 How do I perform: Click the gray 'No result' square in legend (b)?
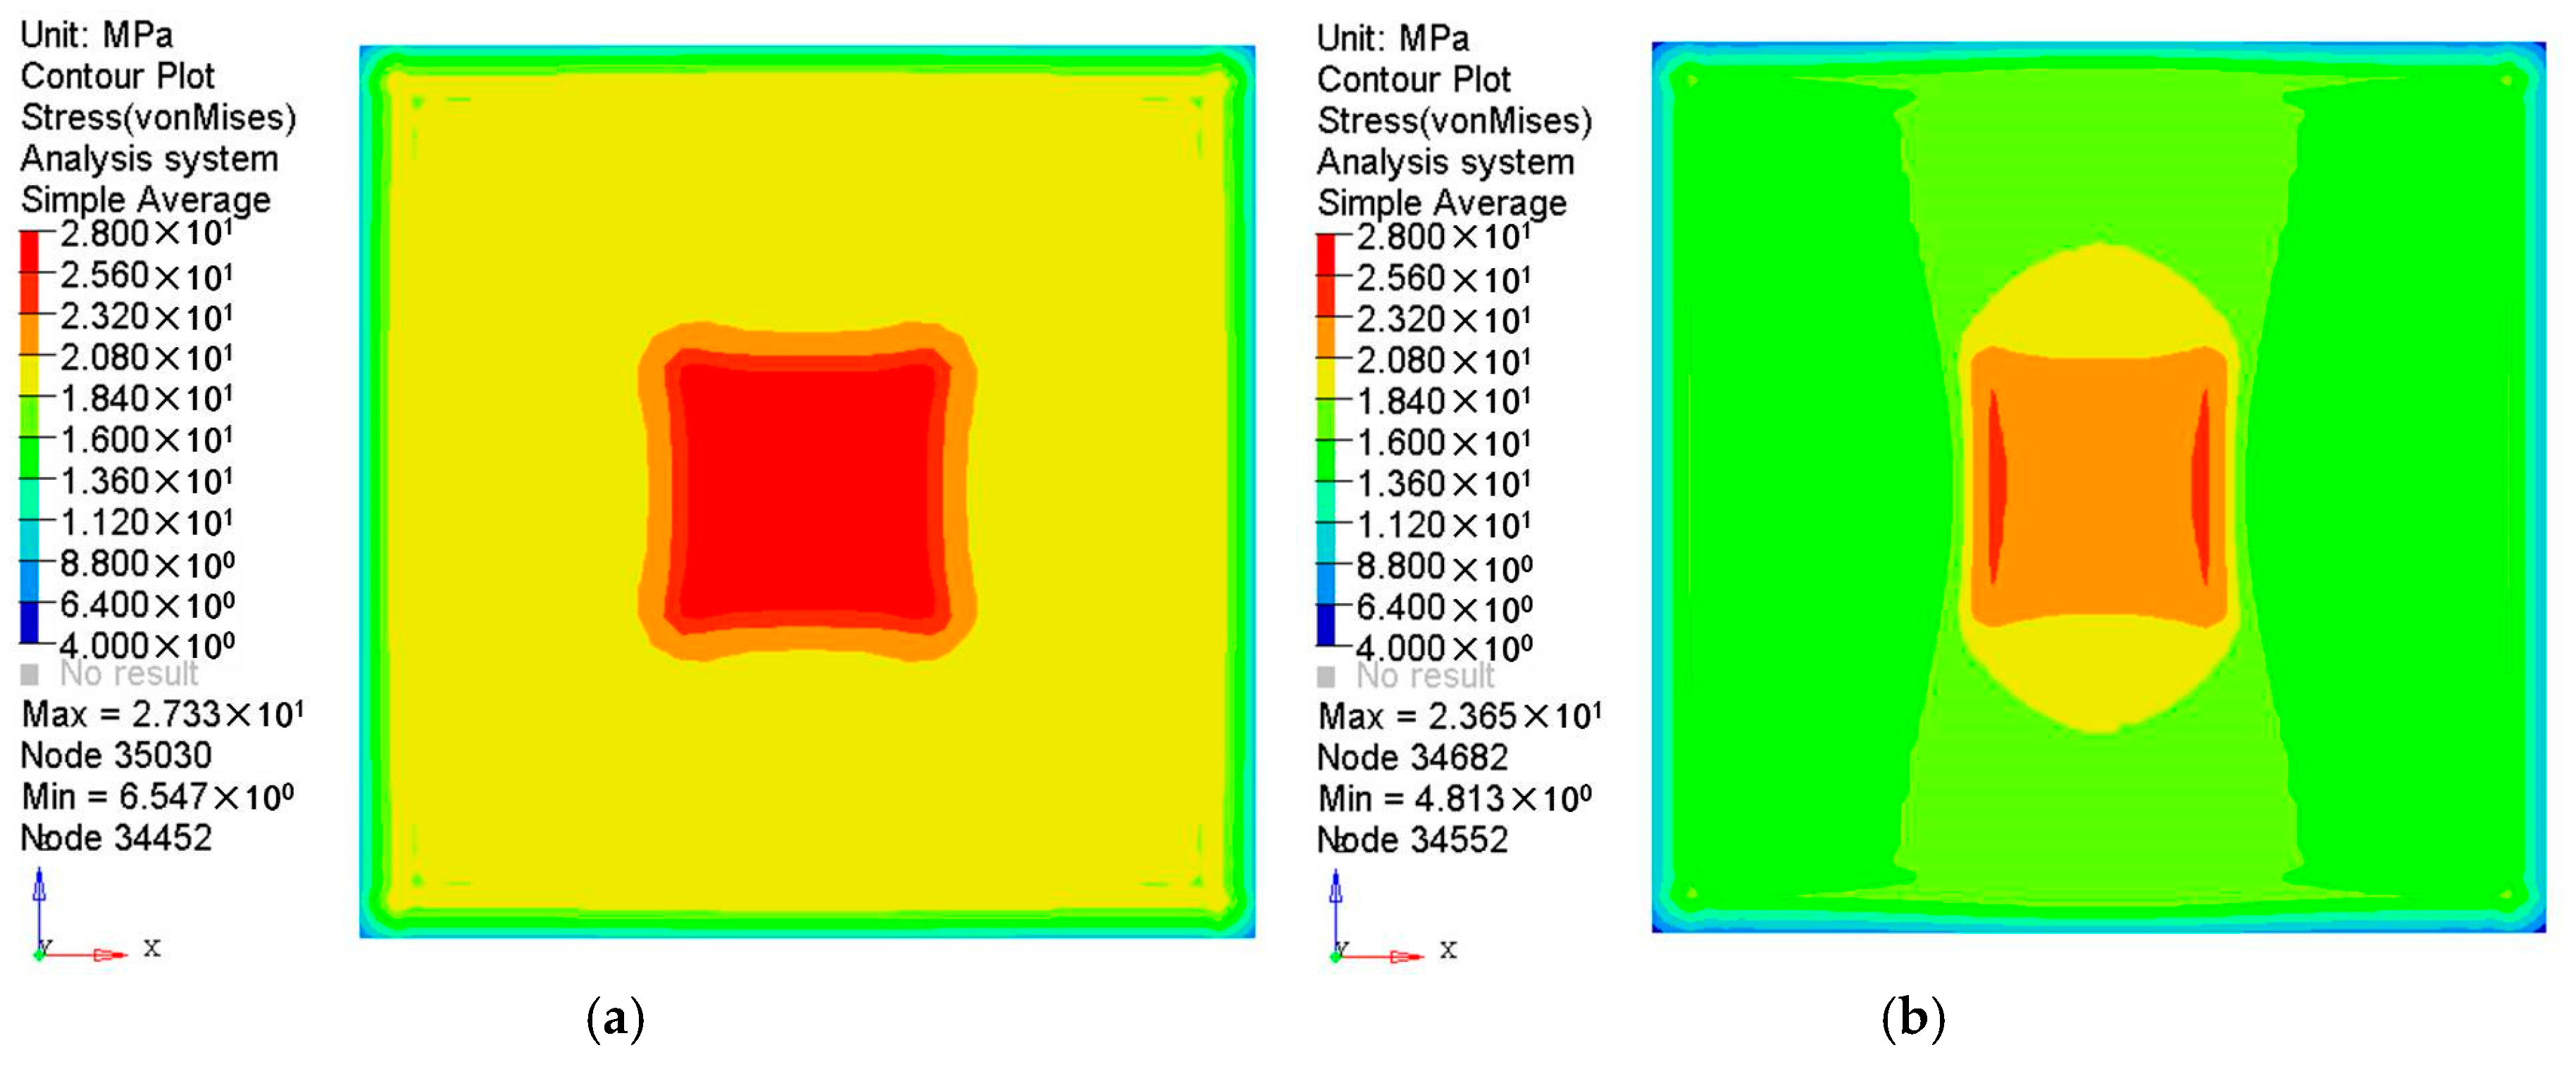(x=1326, y=678)
